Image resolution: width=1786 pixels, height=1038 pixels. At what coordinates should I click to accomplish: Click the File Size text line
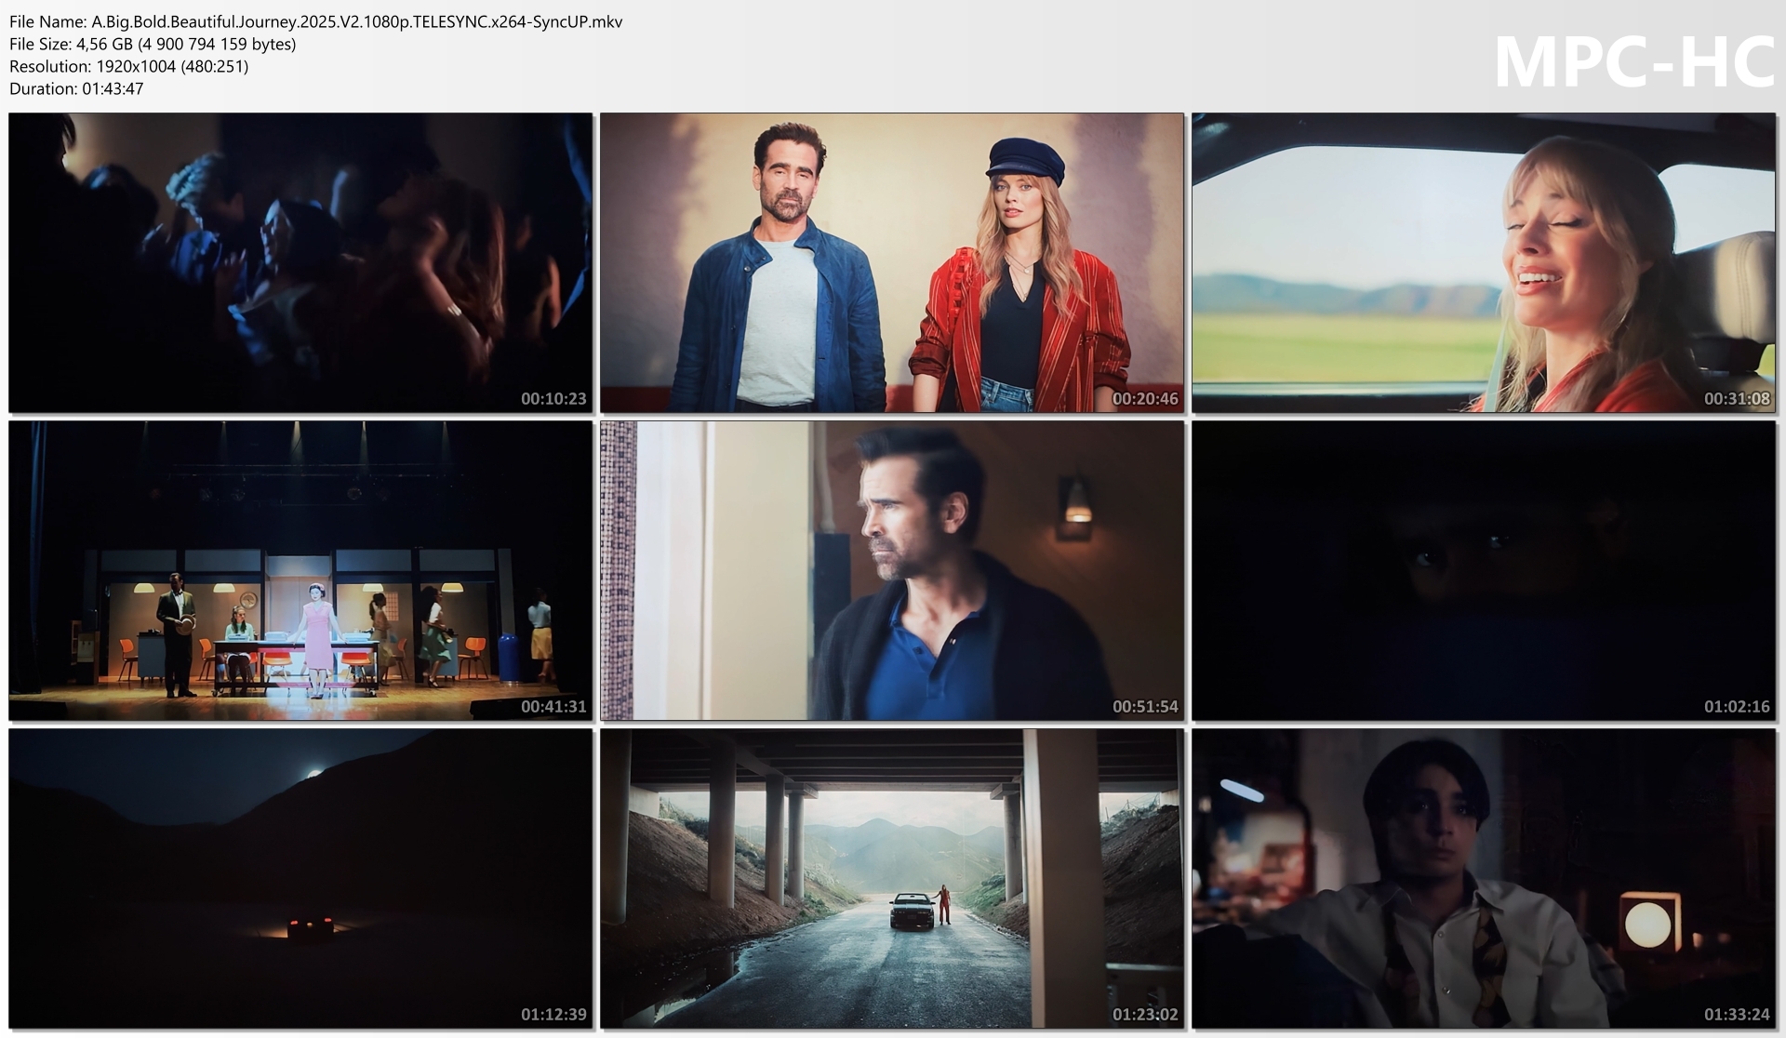153,44
